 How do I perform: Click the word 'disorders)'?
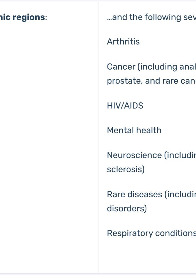[x=127, y=208]
